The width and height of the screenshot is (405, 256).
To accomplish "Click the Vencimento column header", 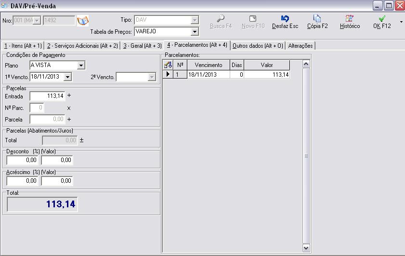I will pyautogui.click(x=208, y=65).
